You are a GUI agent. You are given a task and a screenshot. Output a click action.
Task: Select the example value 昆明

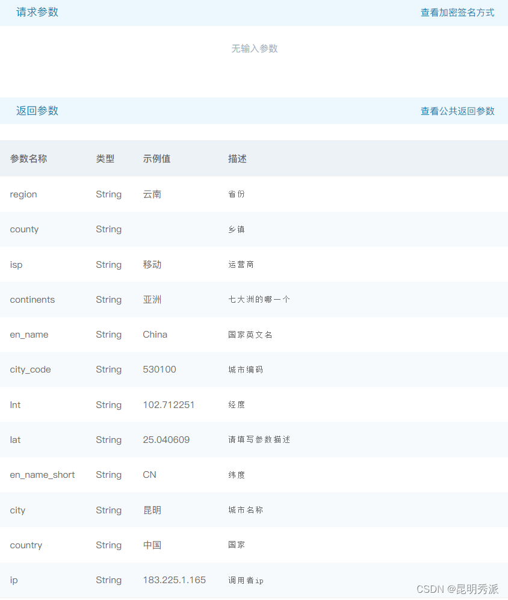(x=152, y=510)
